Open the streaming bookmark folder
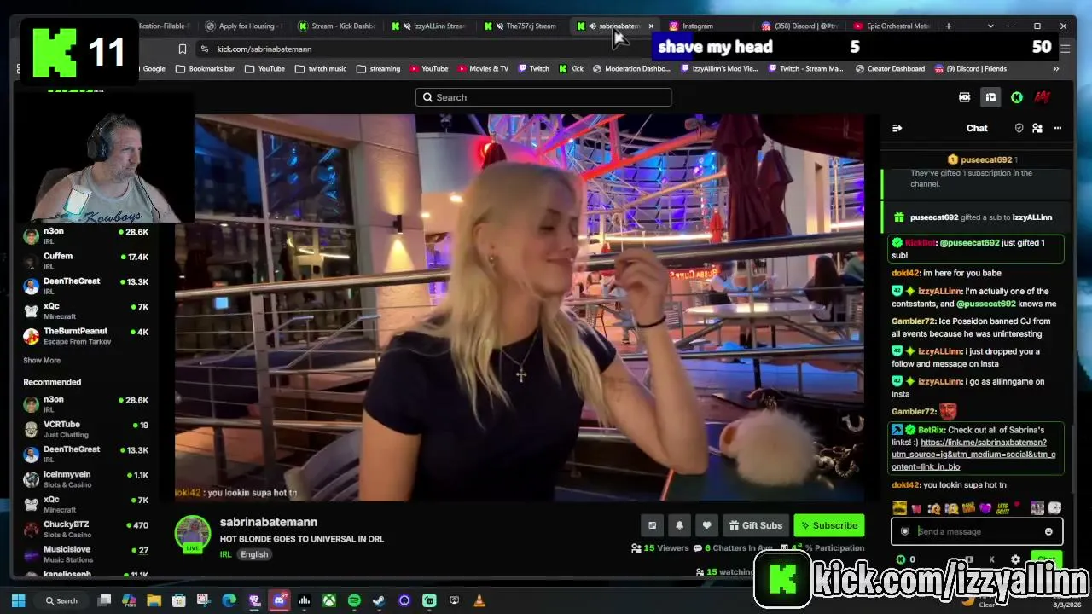 coord(378,69)
